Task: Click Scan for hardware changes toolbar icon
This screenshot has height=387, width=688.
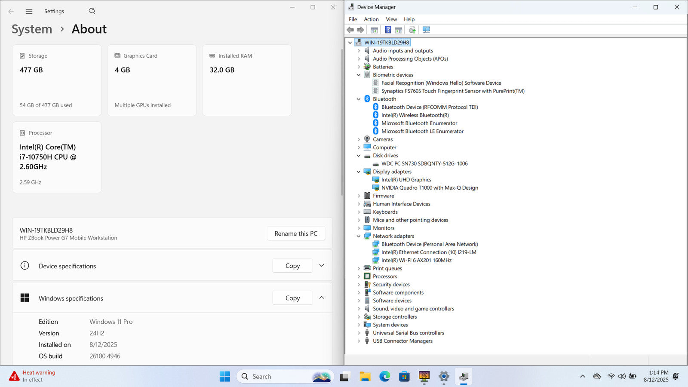Action: [426, 30]
